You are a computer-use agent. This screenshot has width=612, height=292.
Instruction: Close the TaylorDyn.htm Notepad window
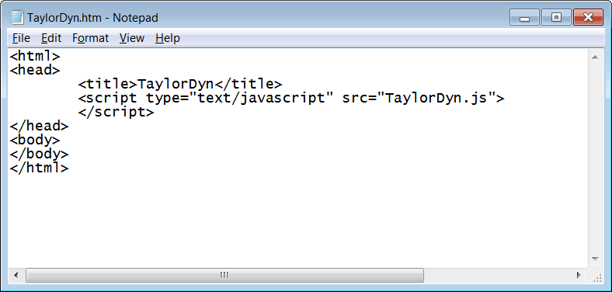(588, 18)
